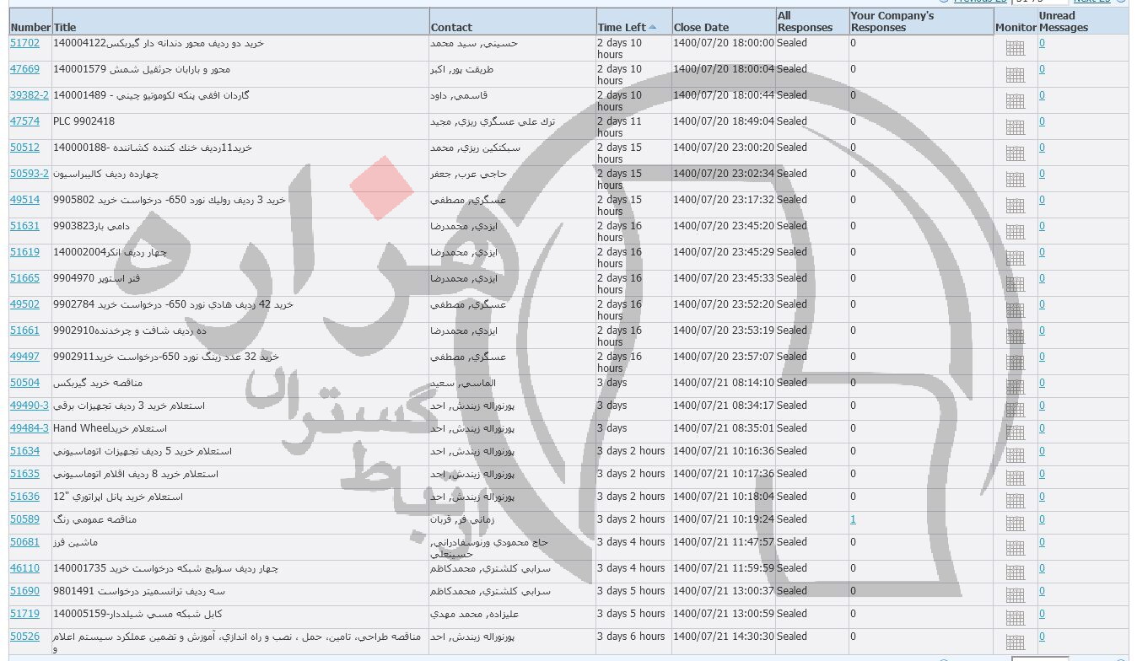Open the Monitor icon for negotiation 39382-2
This screenshot has width=1137, height=661.
tap(1016, 101)
